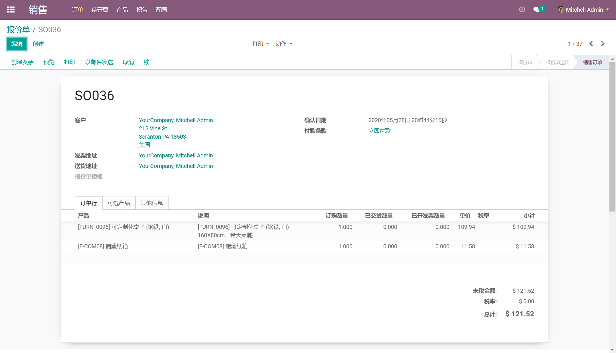
Task: Expand the 动作 actions dropdown menu
Action: (x=283, y=44)
